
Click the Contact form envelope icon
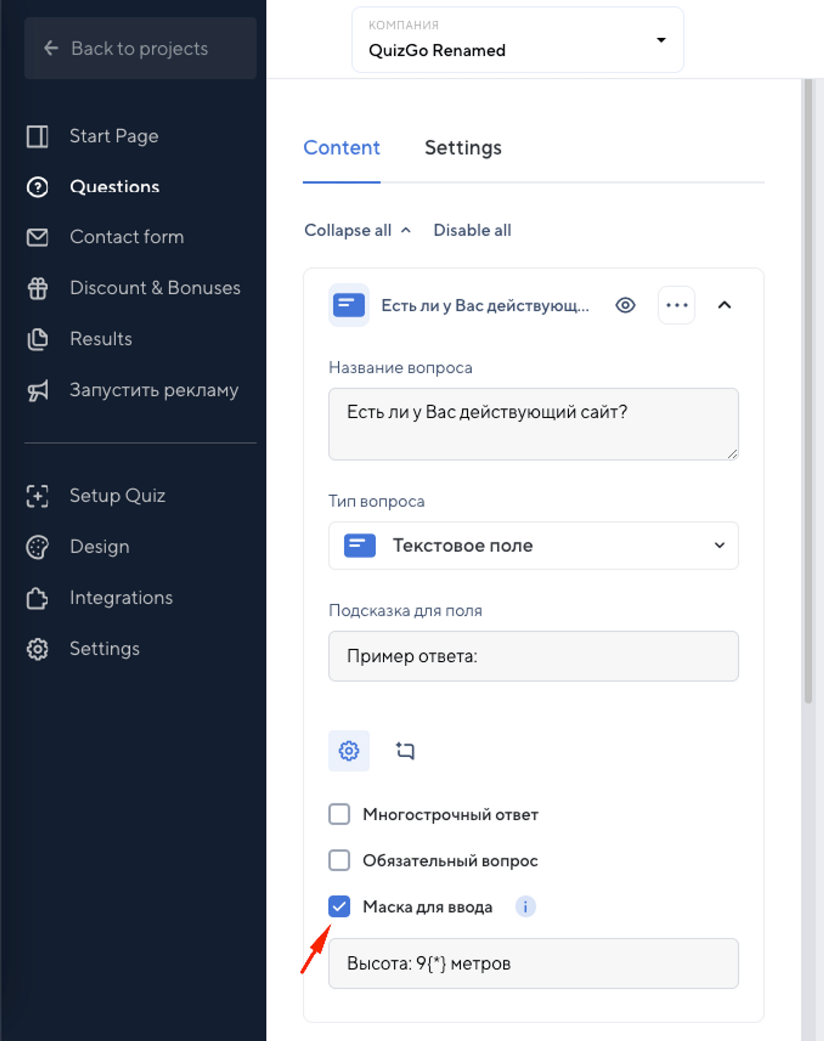click(37, 237)
